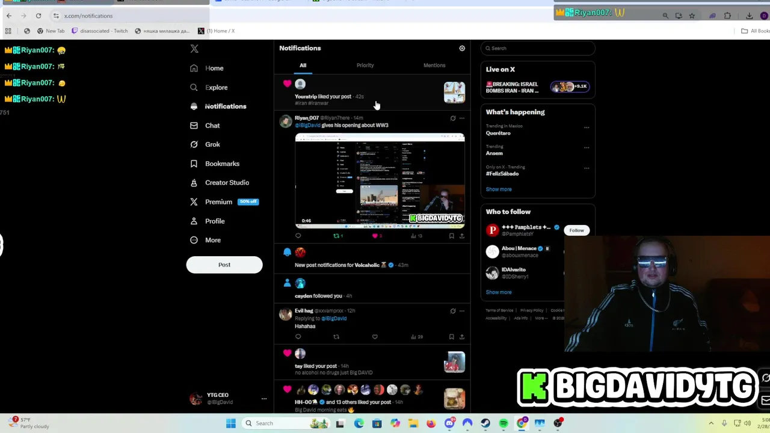This screenshot has width=770, height=433.
Task: Expand the More menu in sidebar
Action: (x=206, y=240)
